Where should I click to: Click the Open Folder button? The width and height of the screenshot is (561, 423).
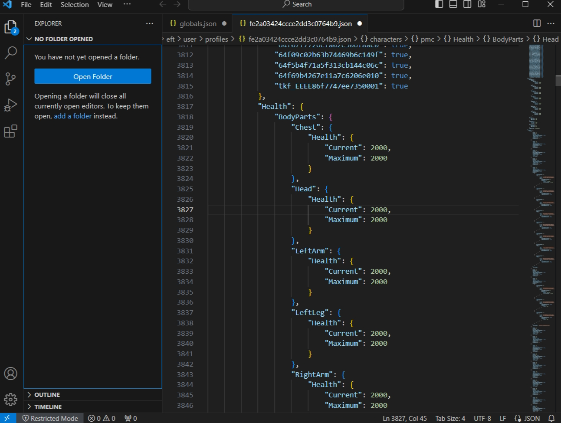[x=93, y=76]
